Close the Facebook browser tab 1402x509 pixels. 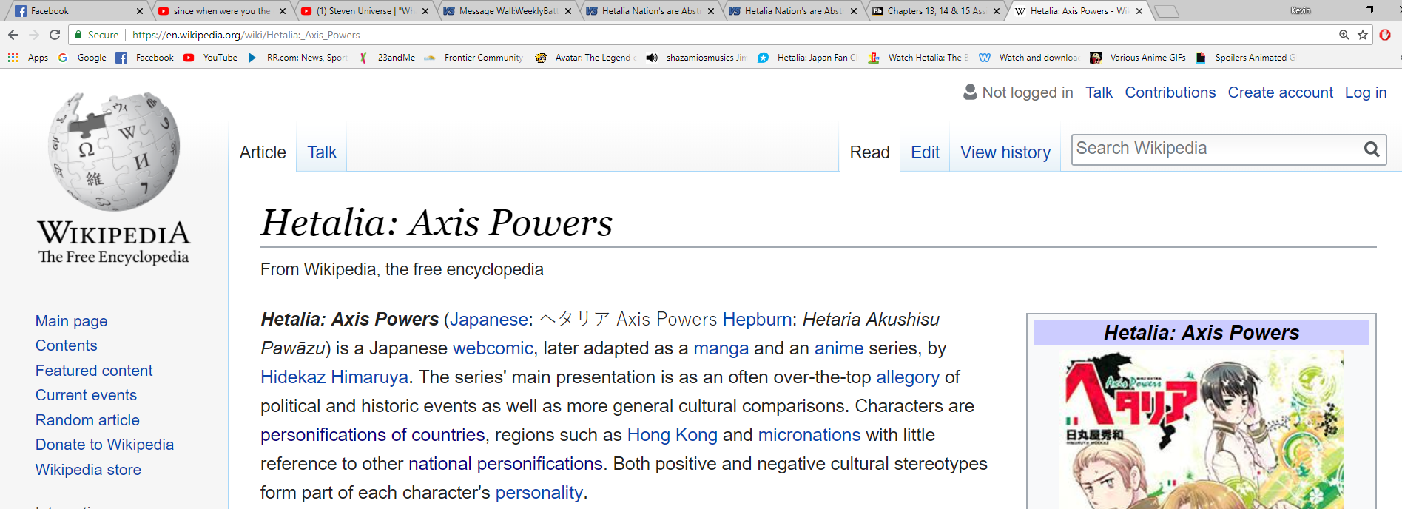point(140,11)
